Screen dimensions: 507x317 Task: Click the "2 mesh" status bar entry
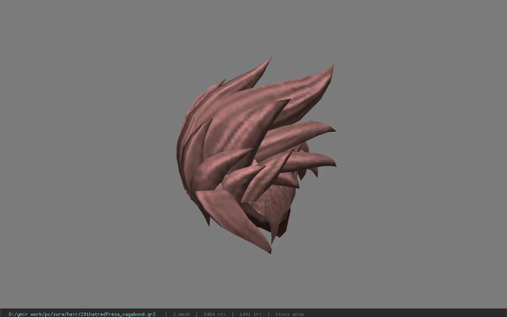[x=181, y=314]
